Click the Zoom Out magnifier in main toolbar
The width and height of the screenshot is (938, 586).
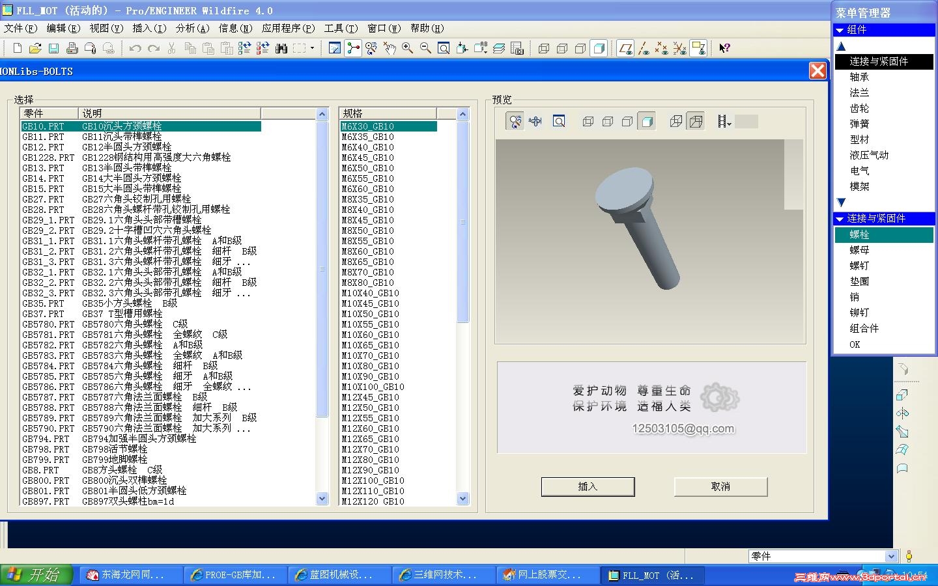(426, 48)
